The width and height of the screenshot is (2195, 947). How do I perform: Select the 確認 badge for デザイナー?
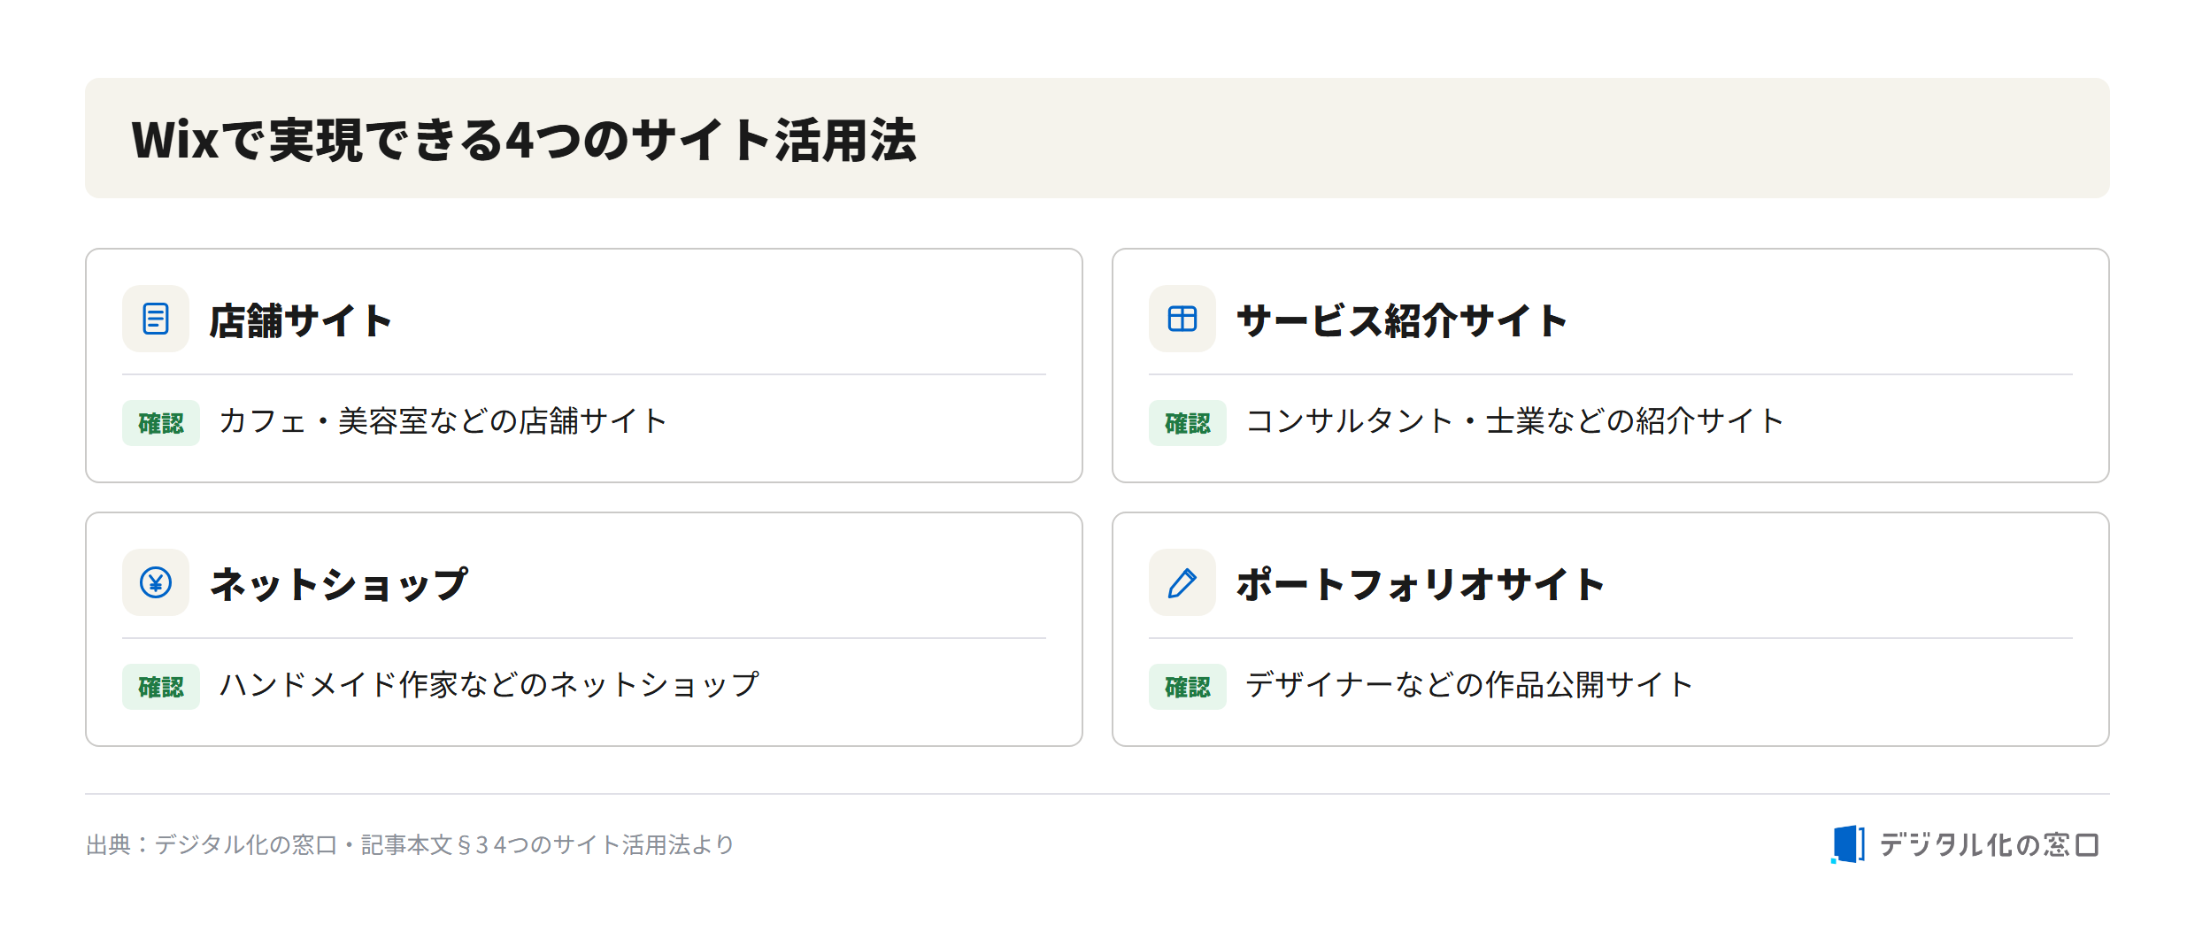pos(1188,687)
